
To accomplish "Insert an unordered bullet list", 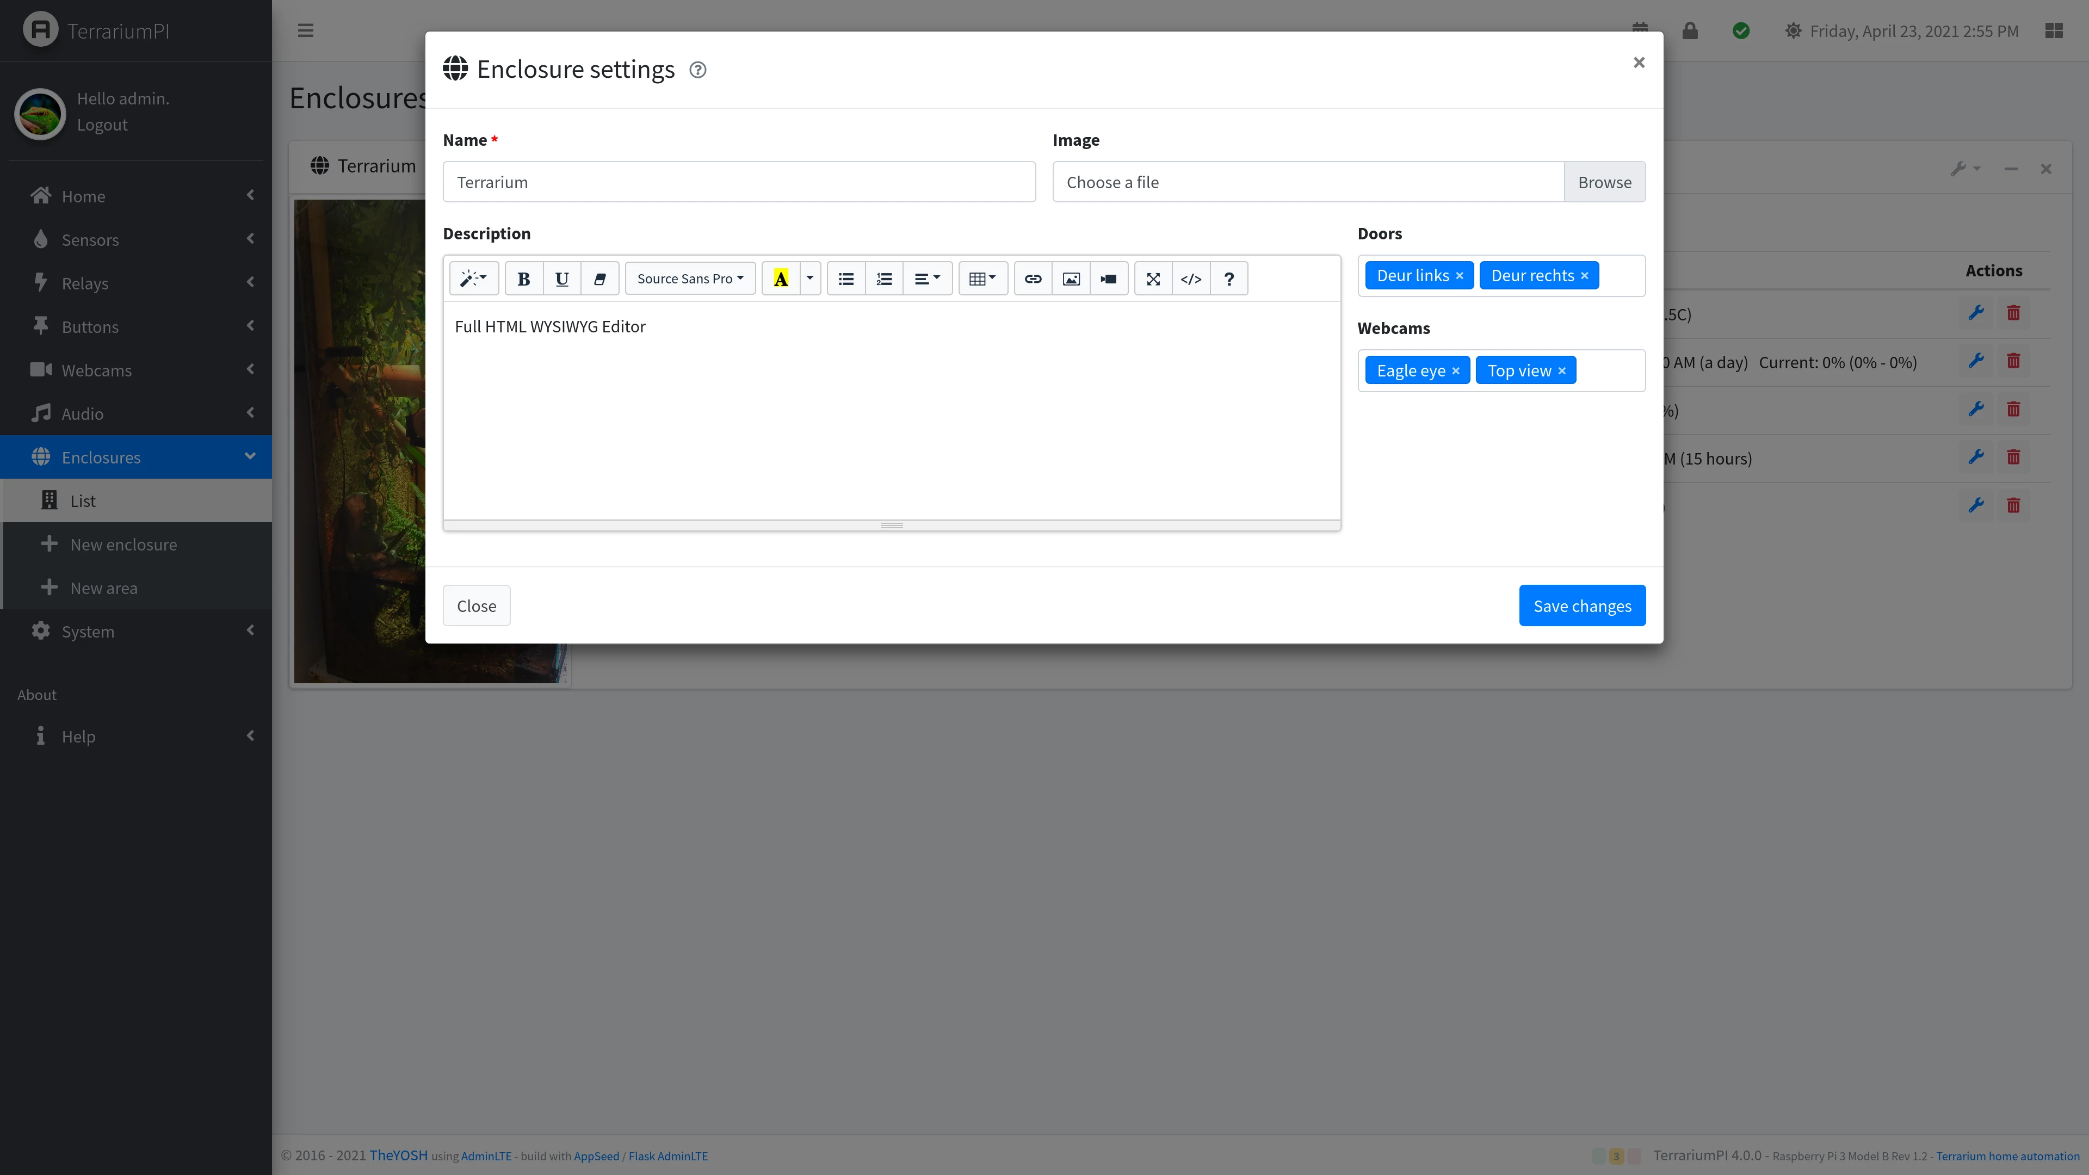I will 846,279.
